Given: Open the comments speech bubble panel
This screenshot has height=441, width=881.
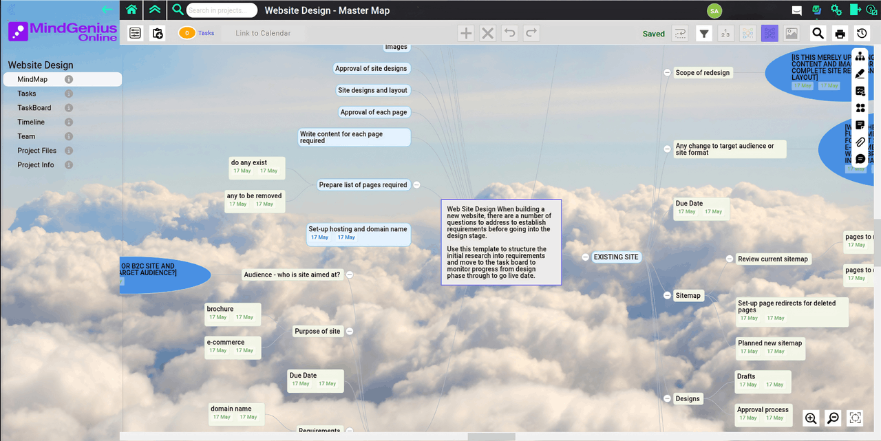Looking at the screenshot, I should (860, 159).
